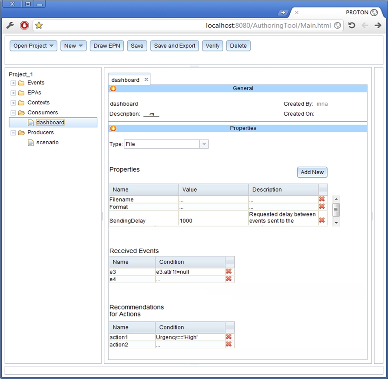Click the Filename name cell
This screenshot has width=388, height=379.
143,199
